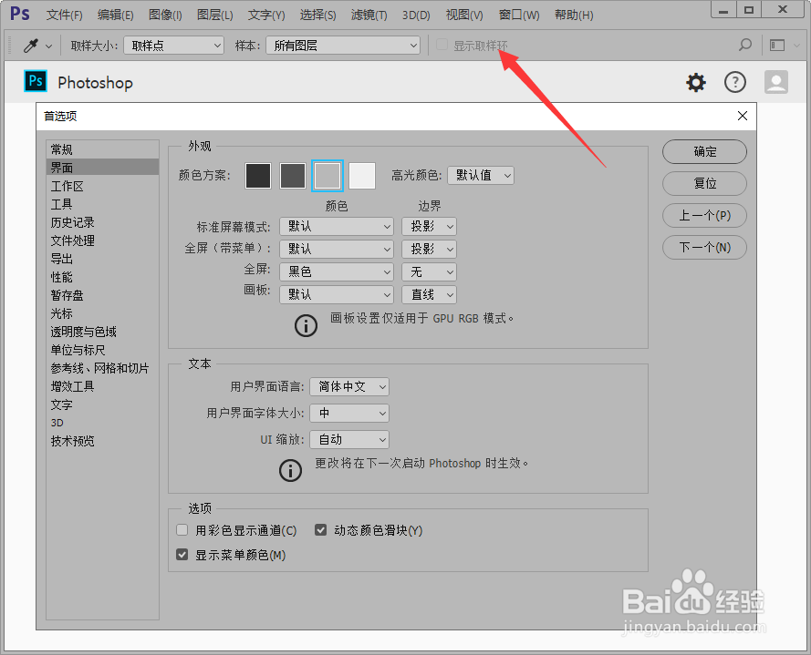Click the info icon beside the artboard note
811x655 pixels.
tap(306, 326)
